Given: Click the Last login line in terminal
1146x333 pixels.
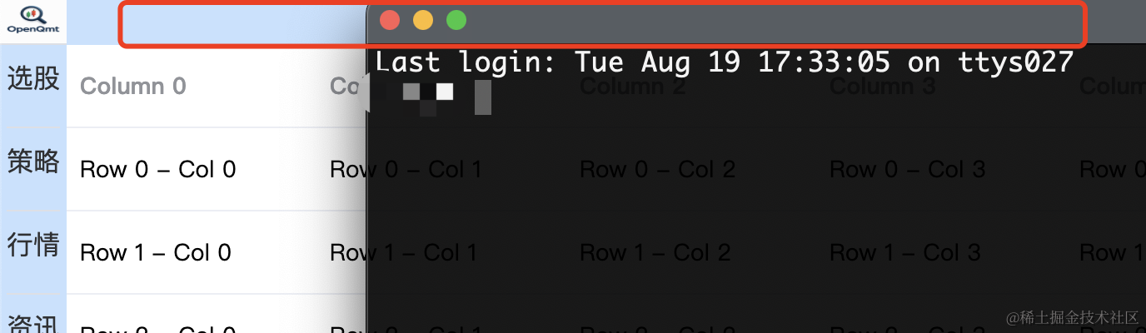Looking at the screenshot, I should (725, 62).
